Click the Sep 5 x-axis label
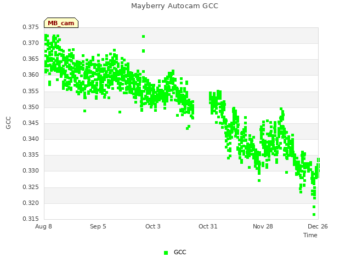The image size is (351, 263). click(98, 226)
